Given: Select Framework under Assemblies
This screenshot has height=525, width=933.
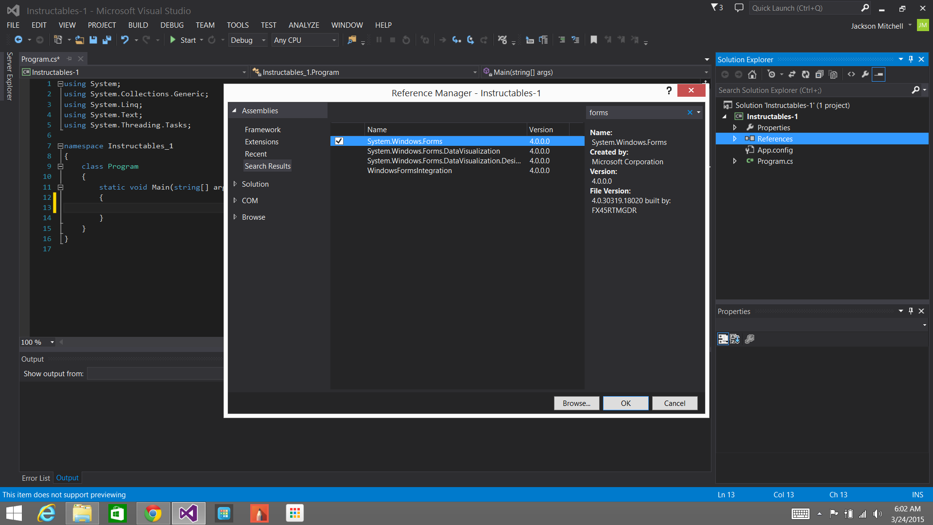Looking at the screenshot, I should coord(263,129).
